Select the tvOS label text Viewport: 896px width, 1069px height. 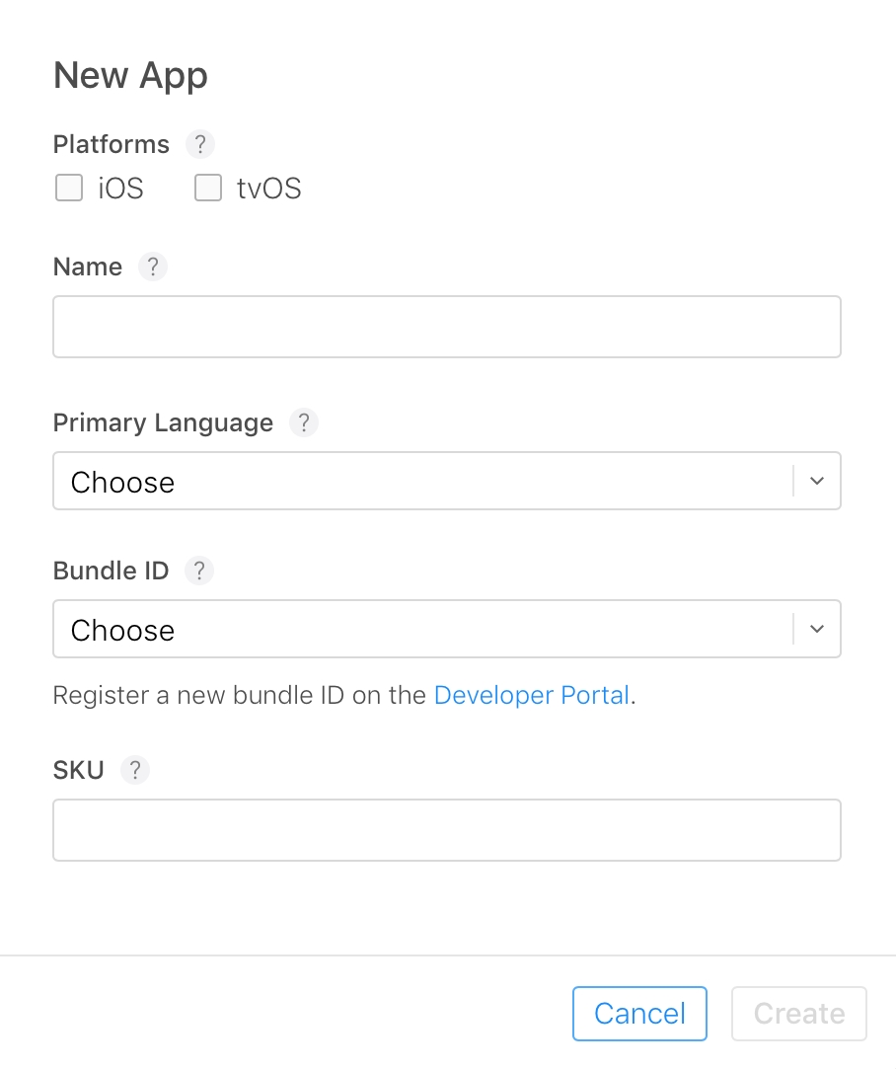(269, 189)
